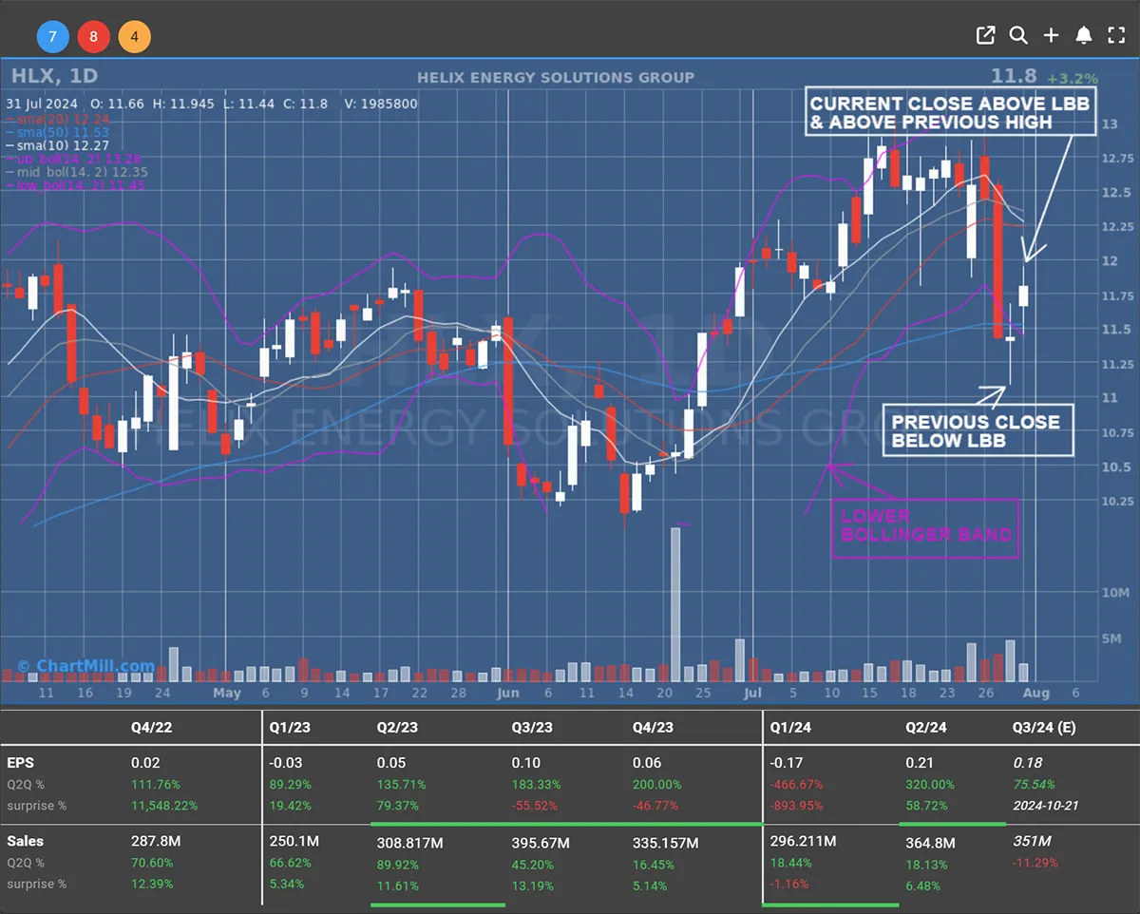
Task: Select the Q2/24 column header
Action: tap(926, 728)
